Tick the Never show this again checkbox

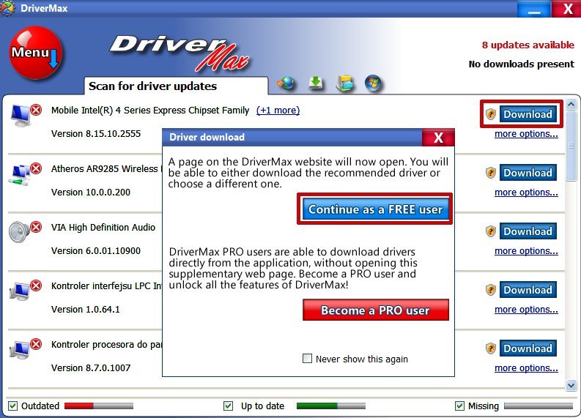307,359
